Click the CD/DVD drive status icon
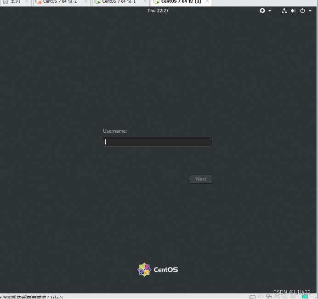 coord(261,297)
